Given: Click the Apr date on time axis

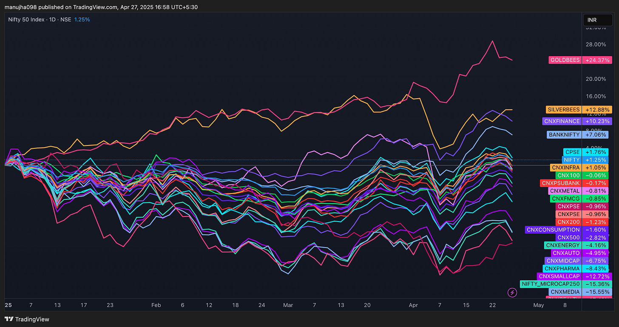Looking at the screenshot, I should pos(413,305).
